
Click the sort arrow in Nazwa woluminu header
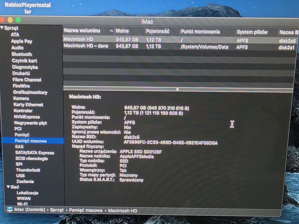pos(111,31)
